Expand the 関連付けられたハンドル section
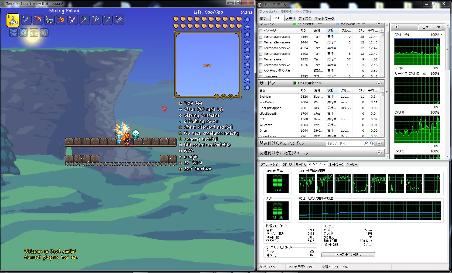The width and height of the screenshot is (452, 273). [x=379, y=143]
